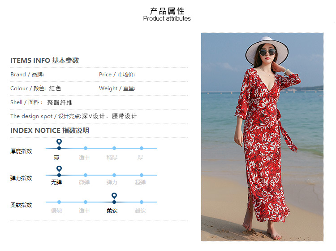Click the Product attributes heading
Screen dimensions: 336x251
(x=167, y=18)
